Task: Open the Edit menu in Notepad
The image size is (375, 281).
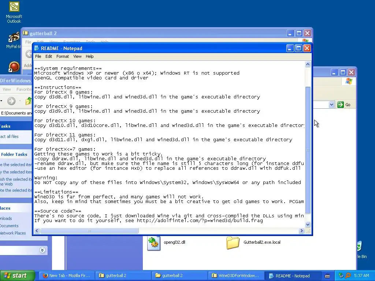Action: pos(49,56)
